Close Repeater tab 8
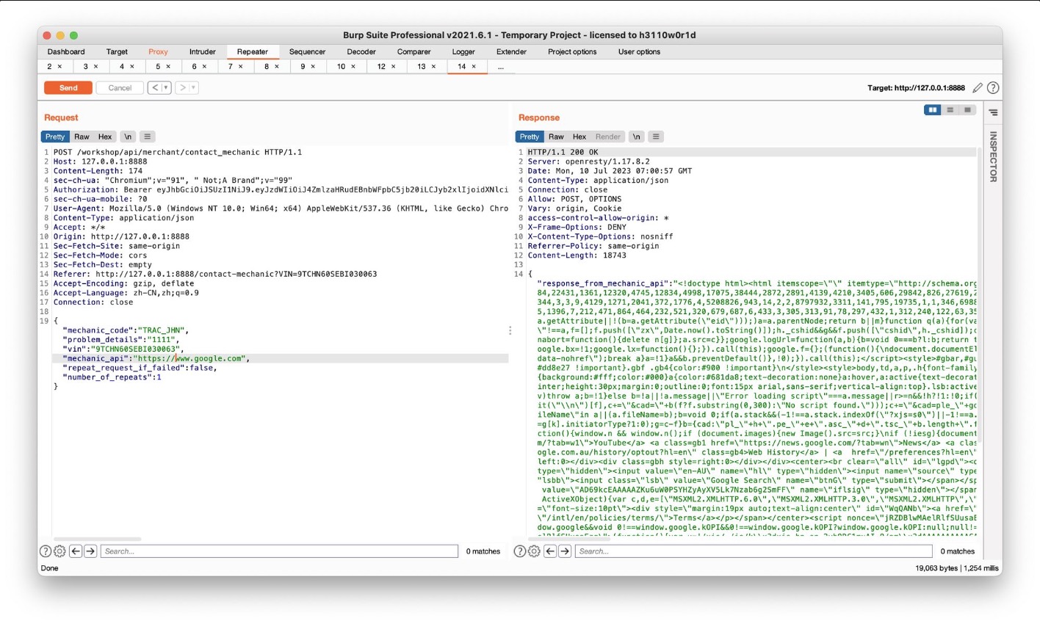Viewport: 1040px width, 624px height. coord(277,67)
